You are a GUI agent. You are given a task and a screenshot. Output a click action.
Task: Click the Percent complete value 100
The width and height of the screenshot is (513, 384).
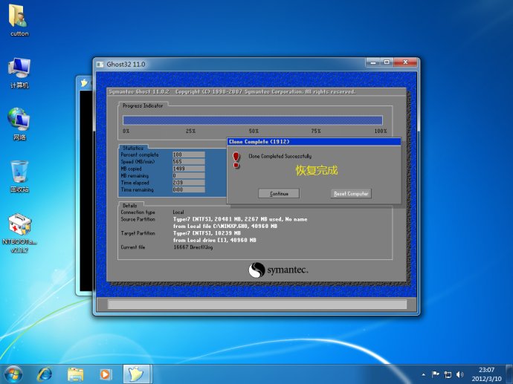[x=189, y=154]
